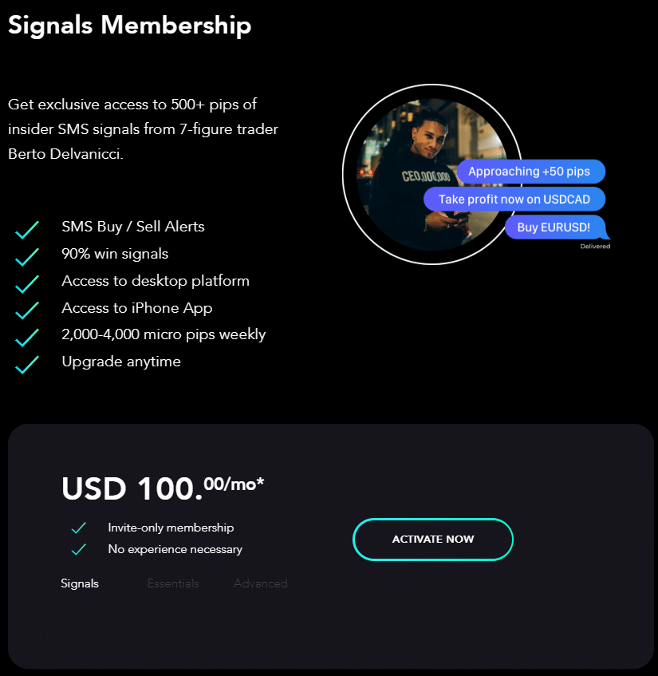Image resolution: width=658 pixels, height=676 pixels.
Task: Switch to the Essentials tab
Action: tap(173, 583)
